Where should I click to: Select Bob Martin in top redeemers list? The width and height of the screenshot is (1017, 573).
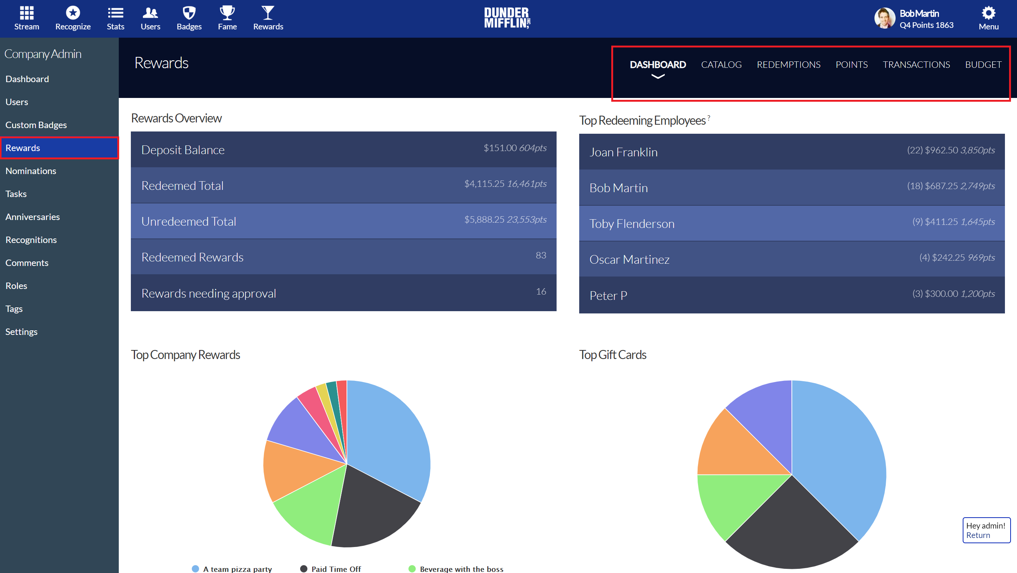pyautogui.click(x=792, y=188)
